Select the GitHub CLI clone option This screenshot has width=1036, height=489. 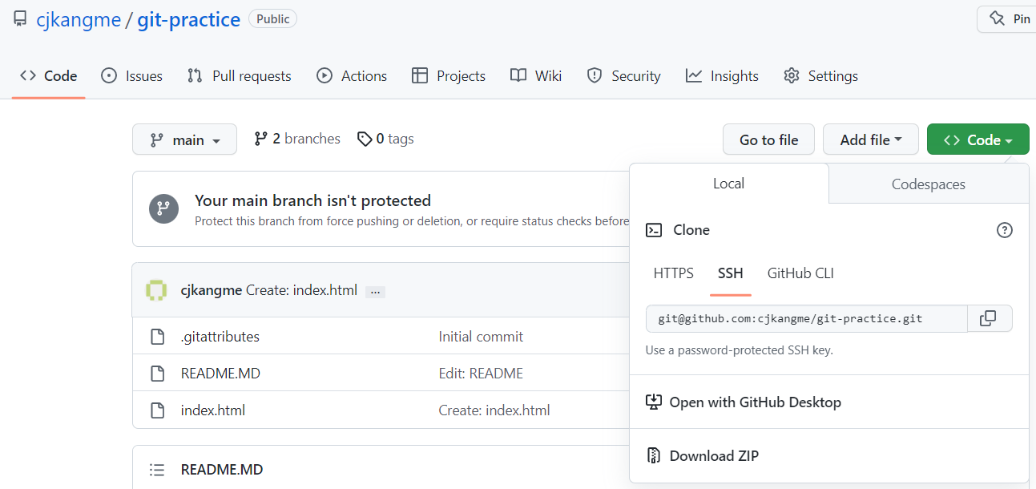click(x=800, y=273)
